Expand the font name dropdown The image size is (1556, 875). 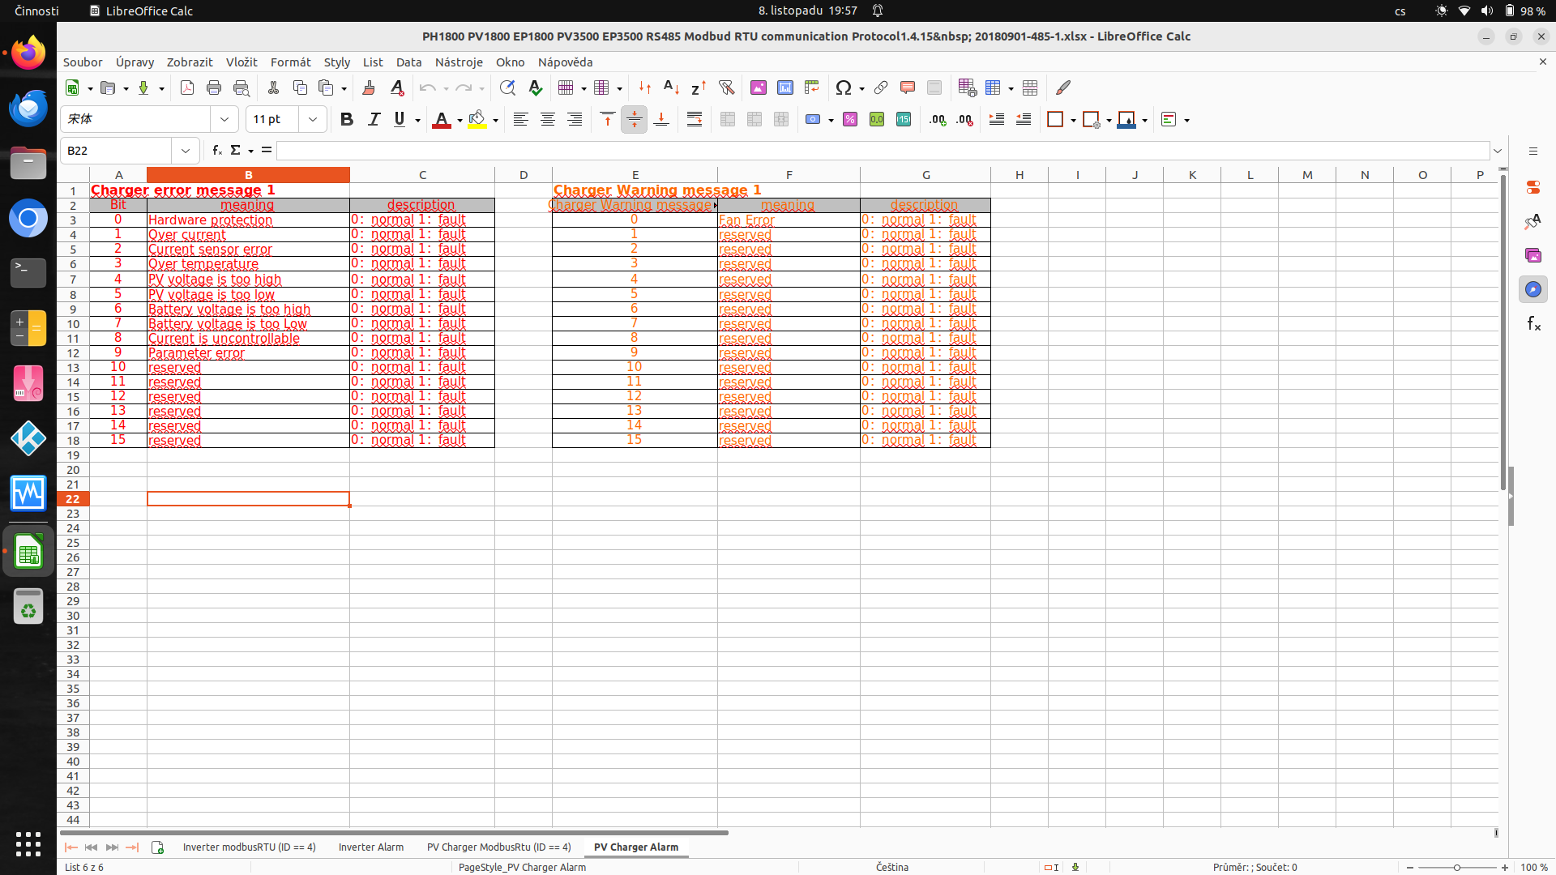(x=224, y=120)
